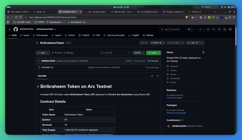The image size is (242, 140).
Task: Focus the 'Go to file' search box
Action: pos(115,53)
